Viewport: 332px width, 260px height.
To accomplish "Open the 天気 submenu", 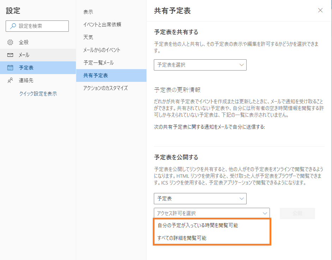I will coord(111,37).
